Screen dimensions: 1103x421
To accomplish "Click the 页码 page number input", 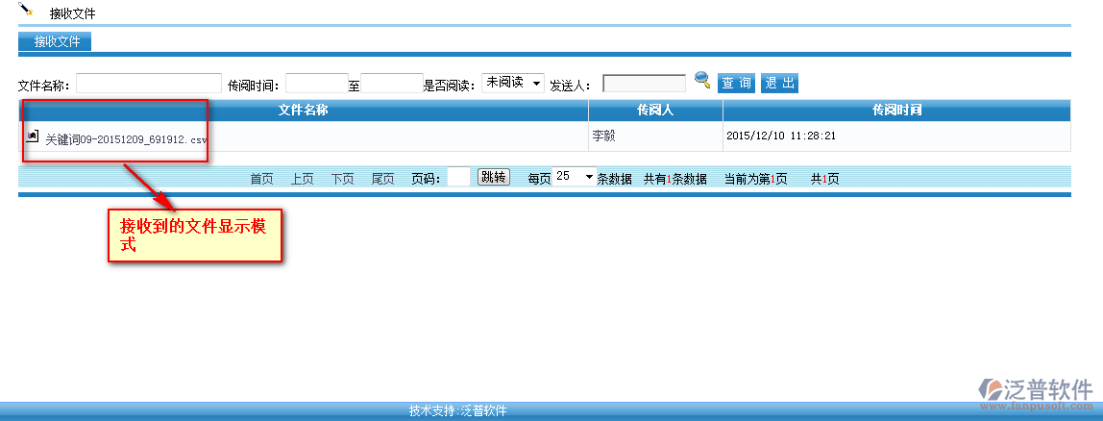I will pyautogui.click(x=458, y=177).
